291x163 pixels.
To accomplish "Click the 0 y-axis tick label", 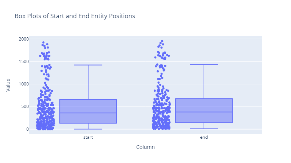I will click(27, 129).
